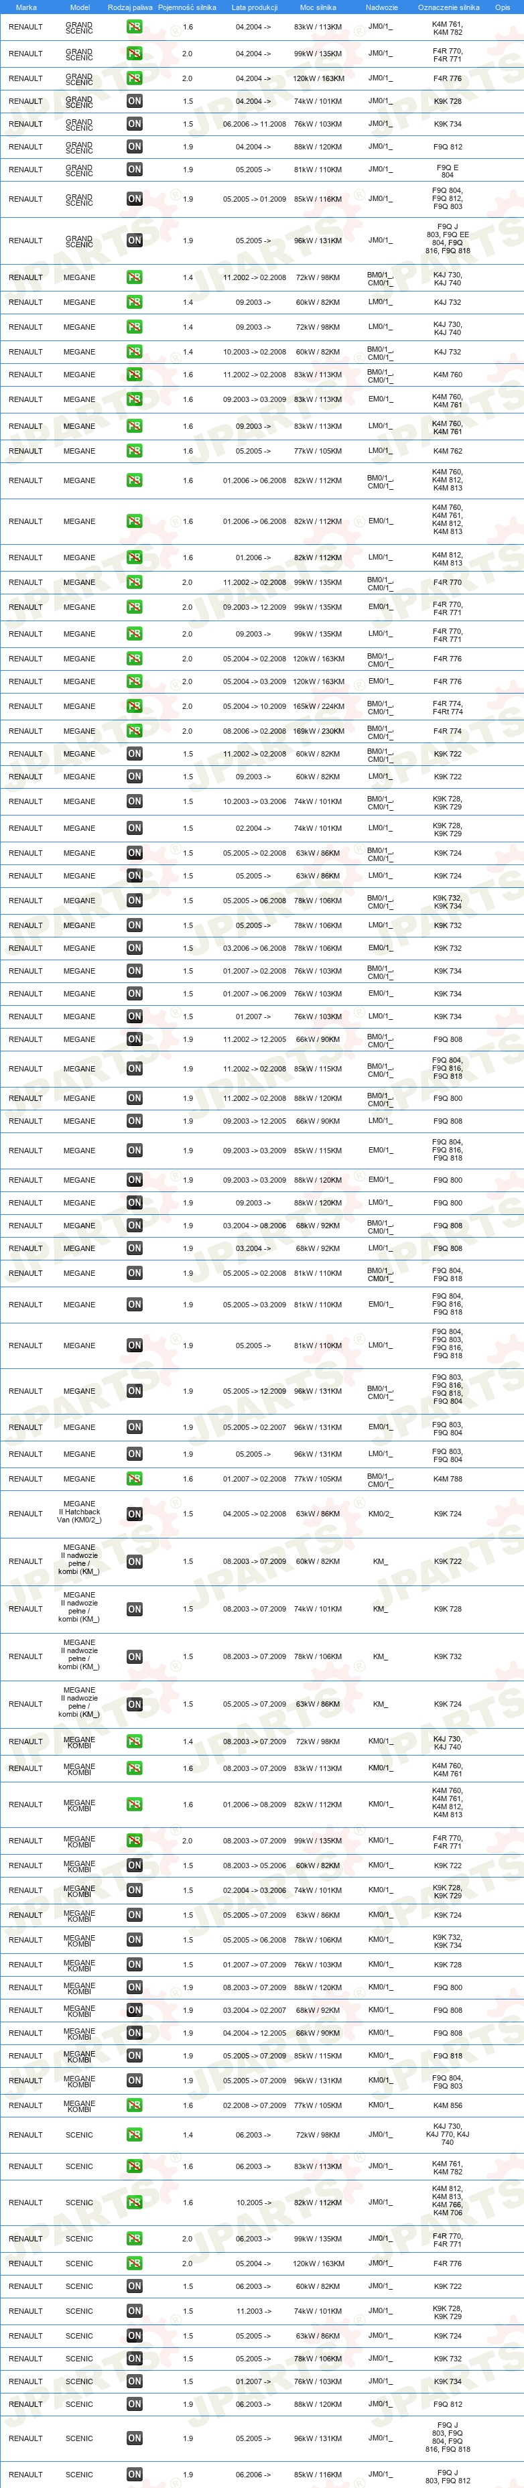
Task: Click PB icon in Grand Scenic F4R 776 row
Action: (134, 78)
